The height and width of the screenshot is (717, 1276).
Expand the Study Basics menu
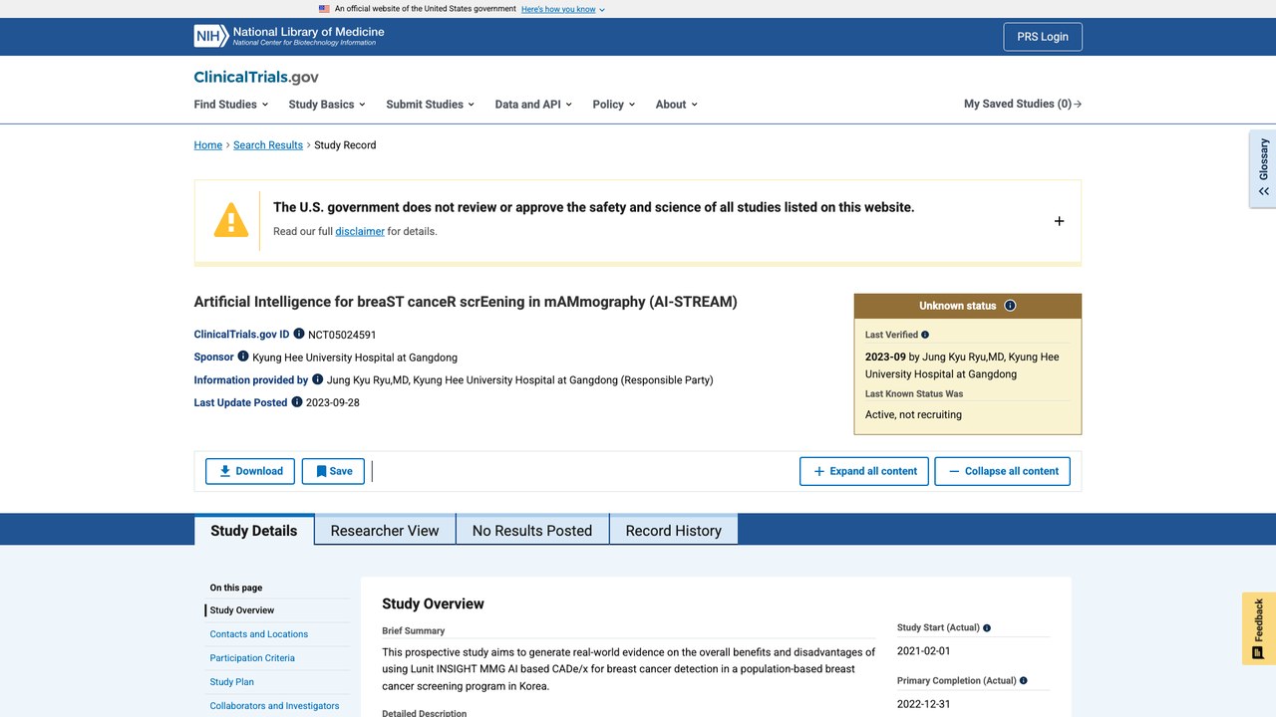(x=327, y=104)
